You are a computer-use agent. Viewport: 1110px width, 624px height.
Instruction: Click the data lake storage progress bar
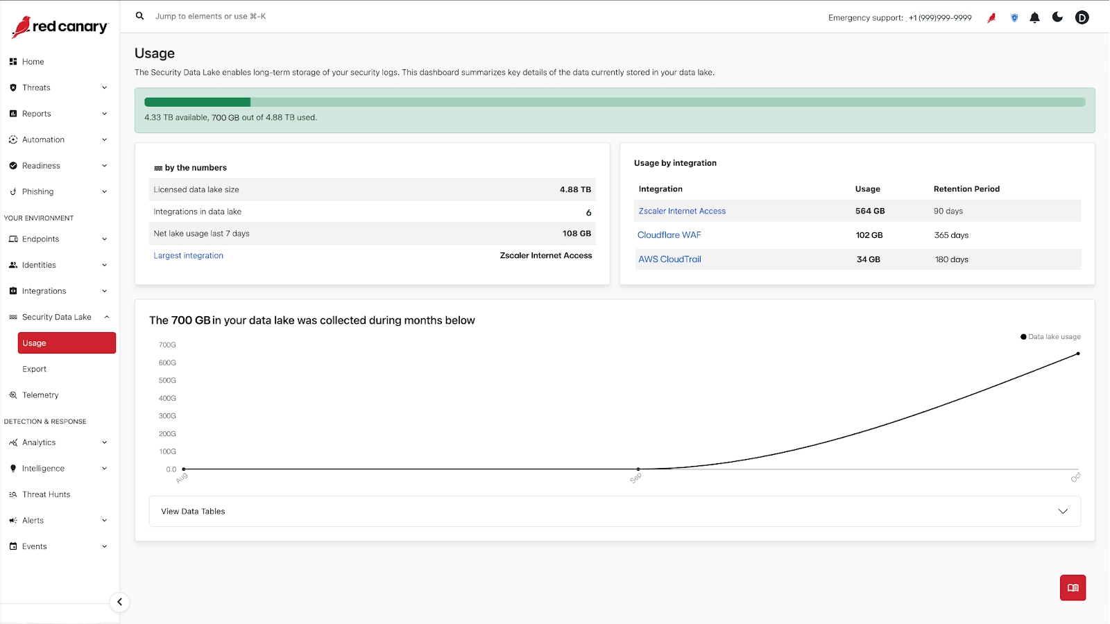(614, 103)
